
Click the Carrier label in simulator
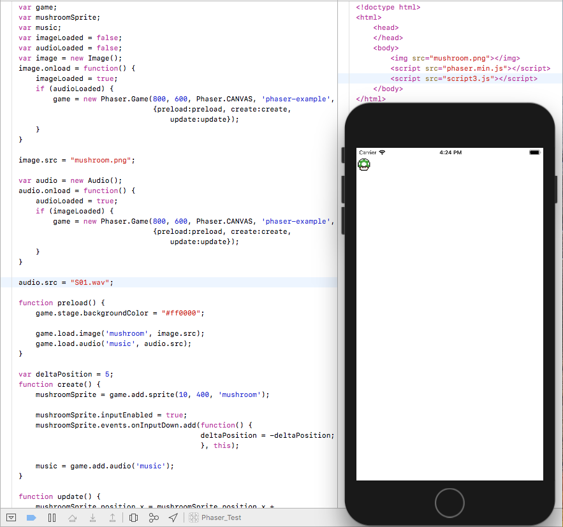click(368, 152)
